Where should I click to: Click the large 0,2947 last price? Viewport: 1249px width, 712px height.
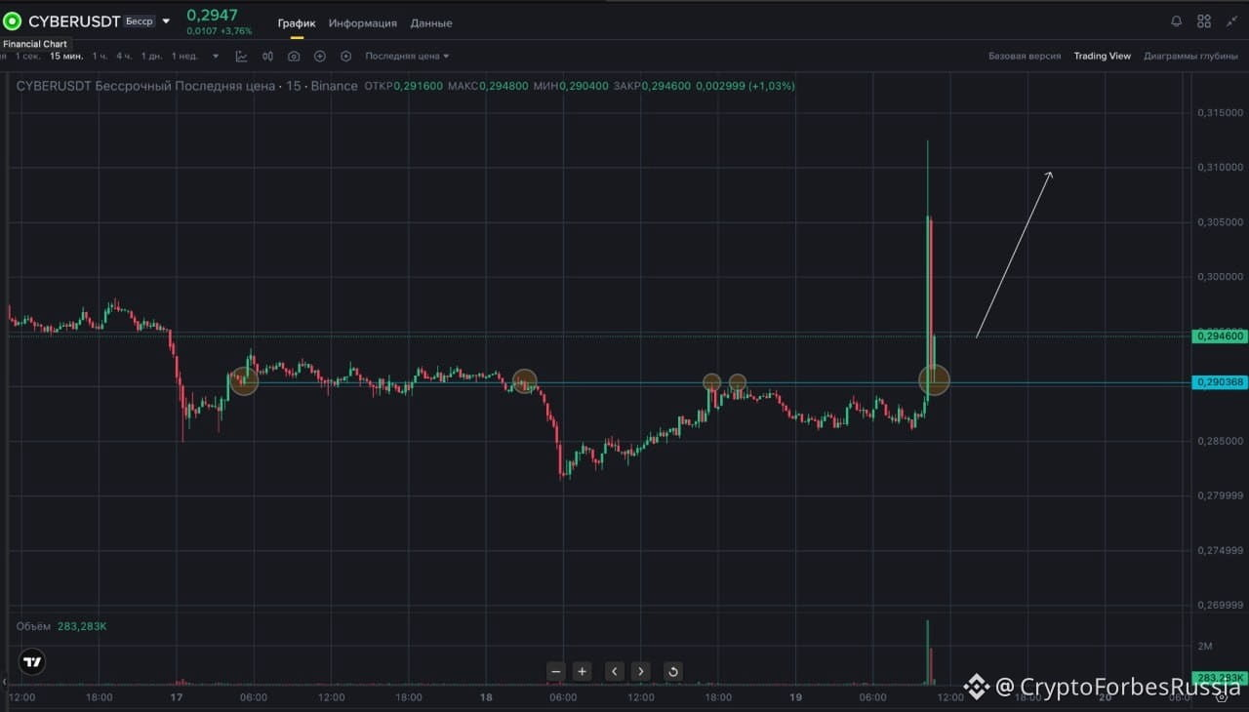coord(212,15)
